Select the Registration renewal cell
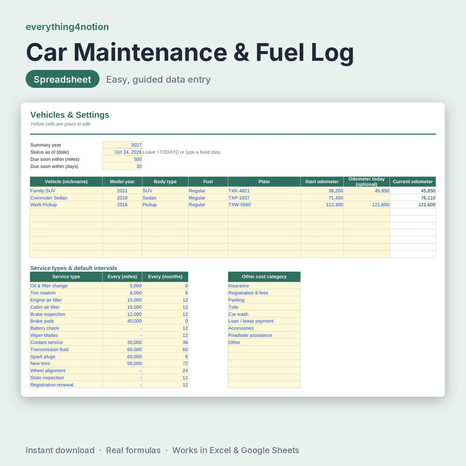Screen dimensions: 466x466 66,385
